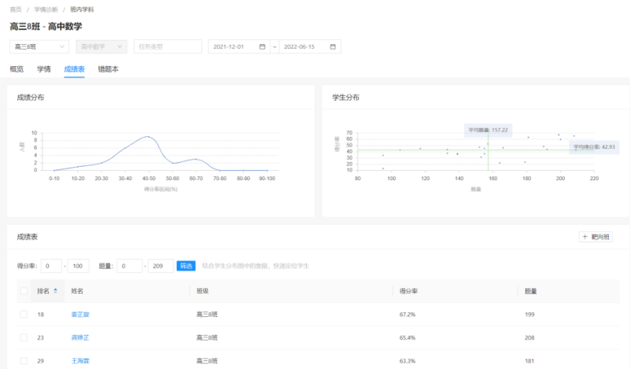Click the 题量 maximum input showing 209
This screenshot has height=369, width=630.
coord(160,266)
